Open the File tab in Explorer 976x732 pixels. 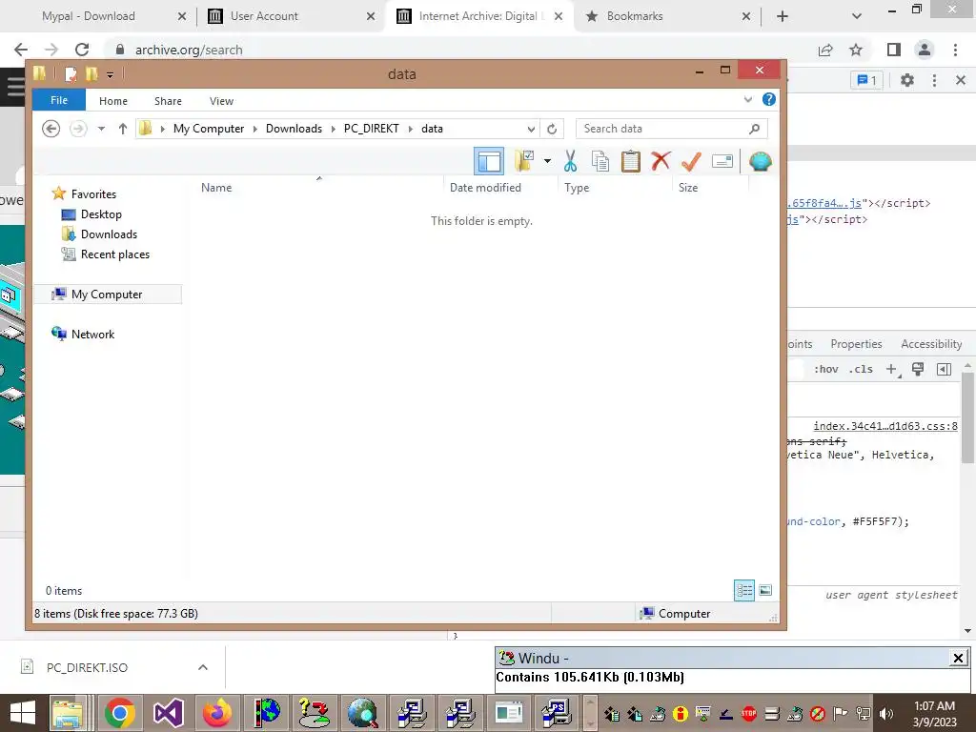[x=59, y=100]
